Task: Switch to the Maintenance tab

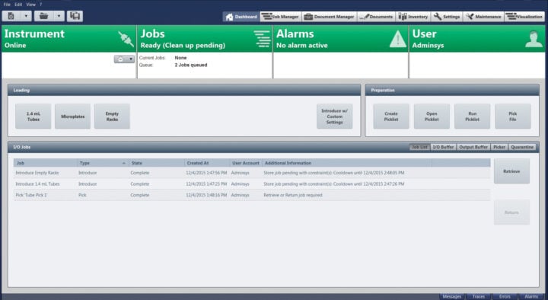Action: click(483, 17)
